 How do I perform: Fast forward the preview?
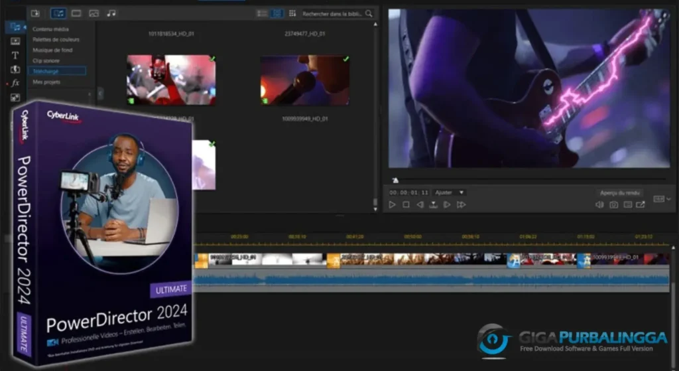pos(462,204)
